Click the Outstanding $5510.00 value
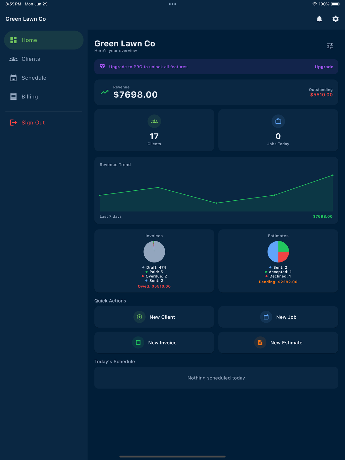Image resolution: width=345 pixels, height=460 pixels. 321,95
